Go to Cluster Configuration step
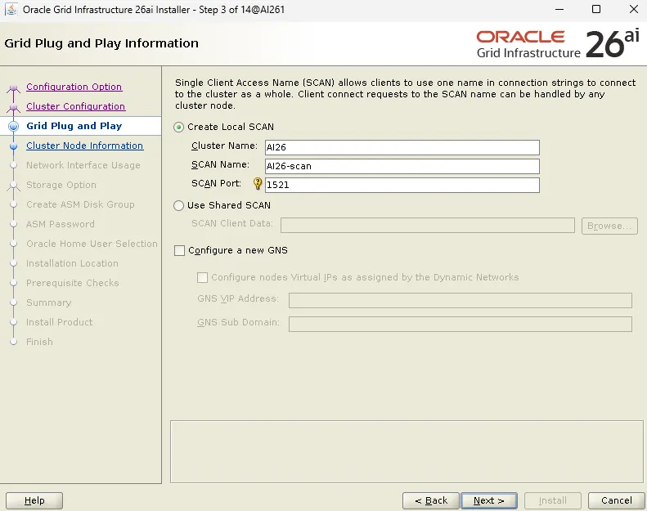The image size is (647, 511). click(76, 106)
